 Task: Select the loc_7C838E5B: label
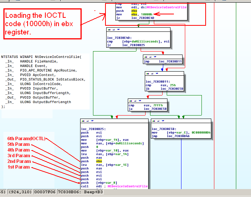coord(164,129)
